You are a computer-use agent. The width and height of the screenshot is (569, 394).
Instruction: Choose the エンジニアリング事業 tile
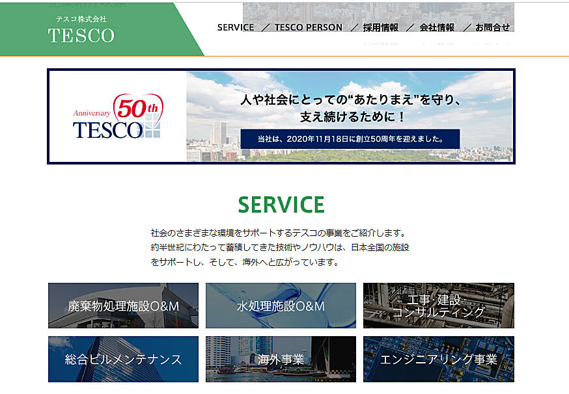click(x=438, y=359)
